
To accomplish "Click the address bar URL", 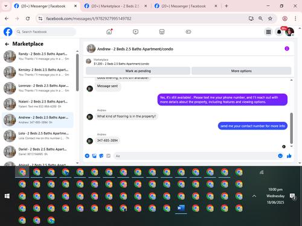I will 89,19.
